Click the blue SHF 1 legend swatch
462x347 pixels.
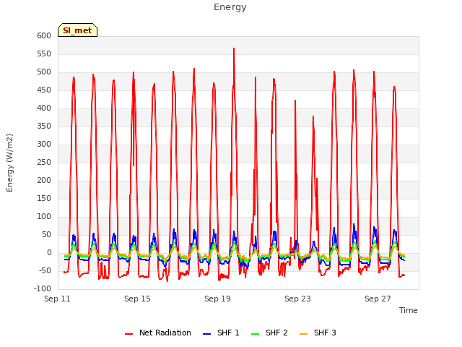click(207, 334)
